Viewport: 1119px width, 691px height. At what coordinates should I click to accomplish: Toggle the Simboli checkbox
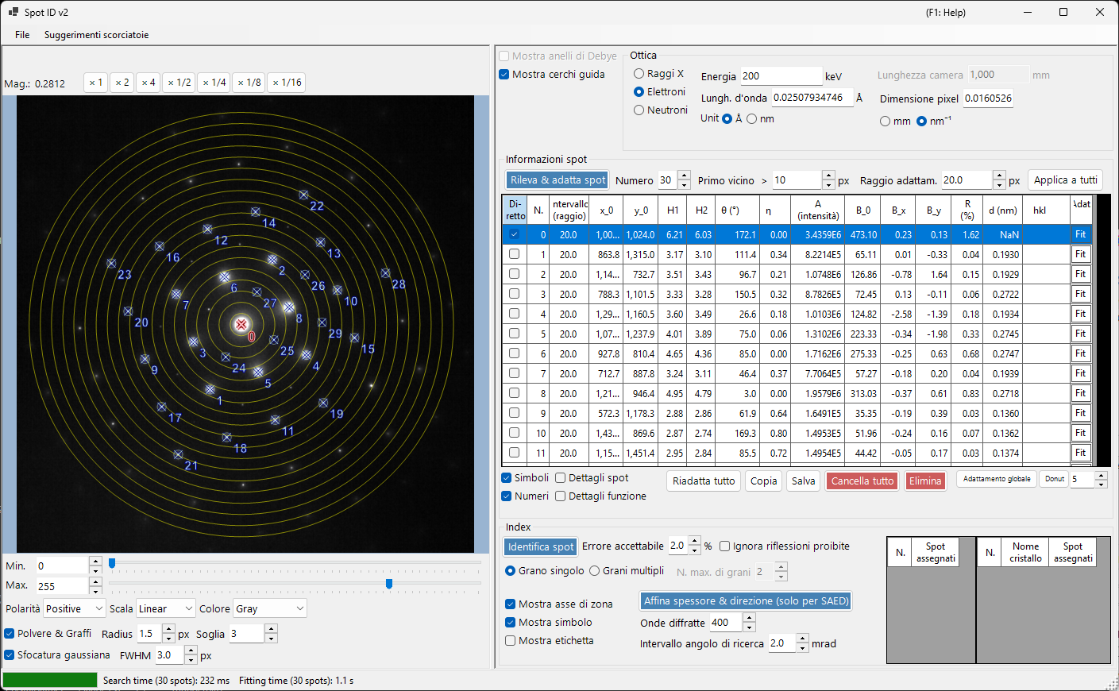(506, 478)
